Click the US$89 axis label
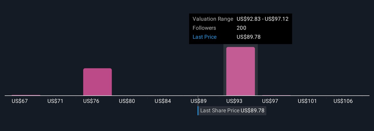Image resolution: width=374 pixels, height=131 pixels. (198, 101)
